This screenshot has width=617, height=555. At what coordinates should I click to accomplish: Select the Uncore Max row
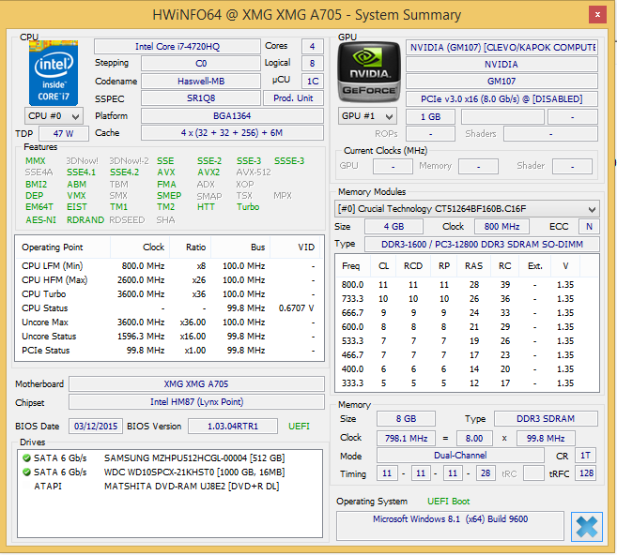click(x=169, y=322)
